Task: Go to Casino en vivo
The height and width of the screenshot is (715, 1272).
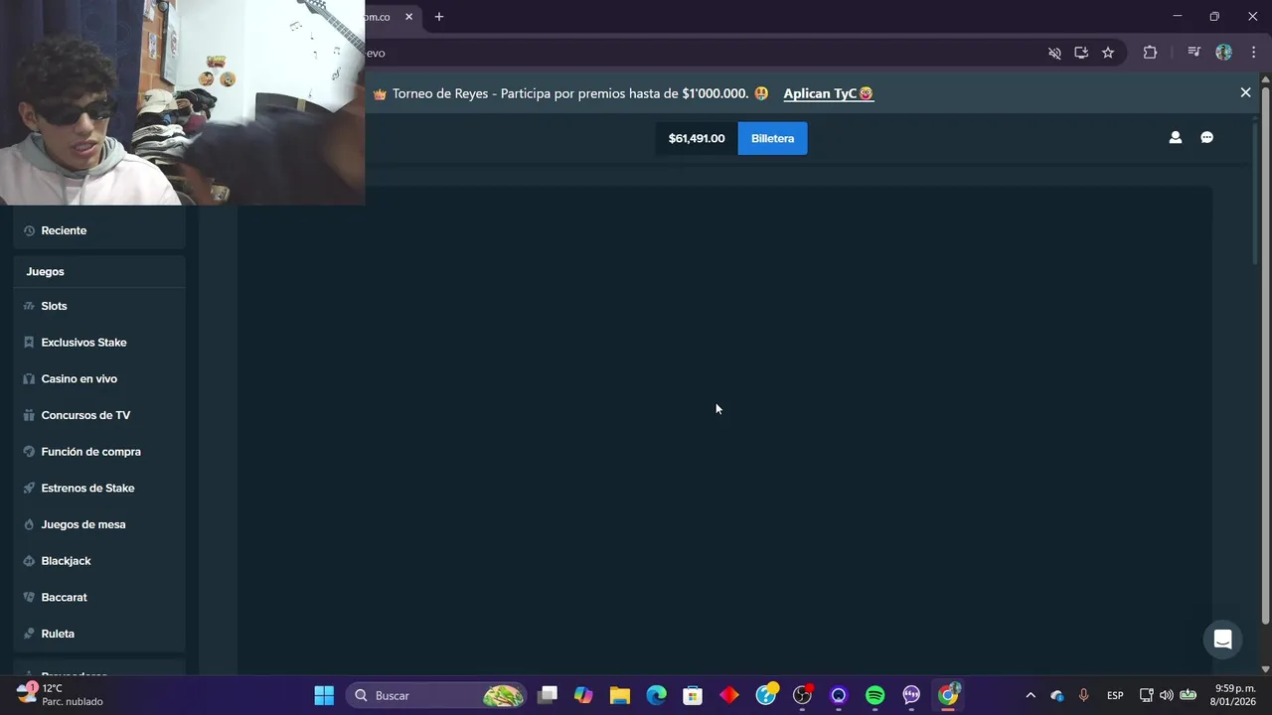Action: pos(99,378)
